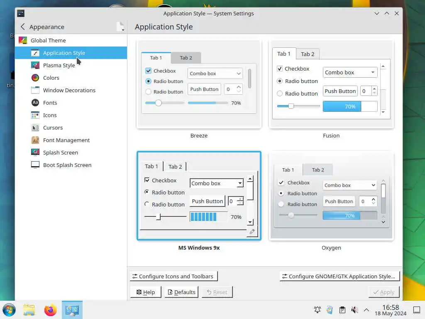Viewport: 425px width, 319px height.
Task: Select second Radio button in Oxygen preview
Action: (281, 204)
